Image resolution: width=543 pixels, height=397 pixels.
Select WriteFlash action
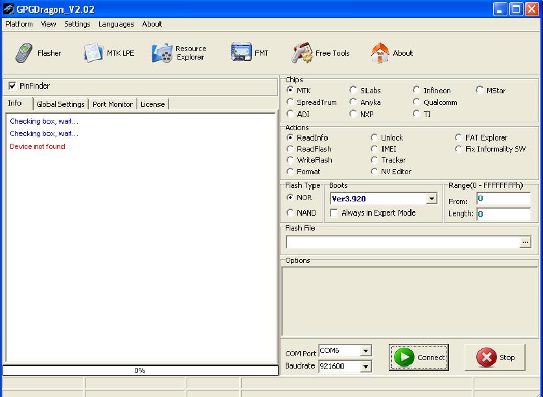290,160
